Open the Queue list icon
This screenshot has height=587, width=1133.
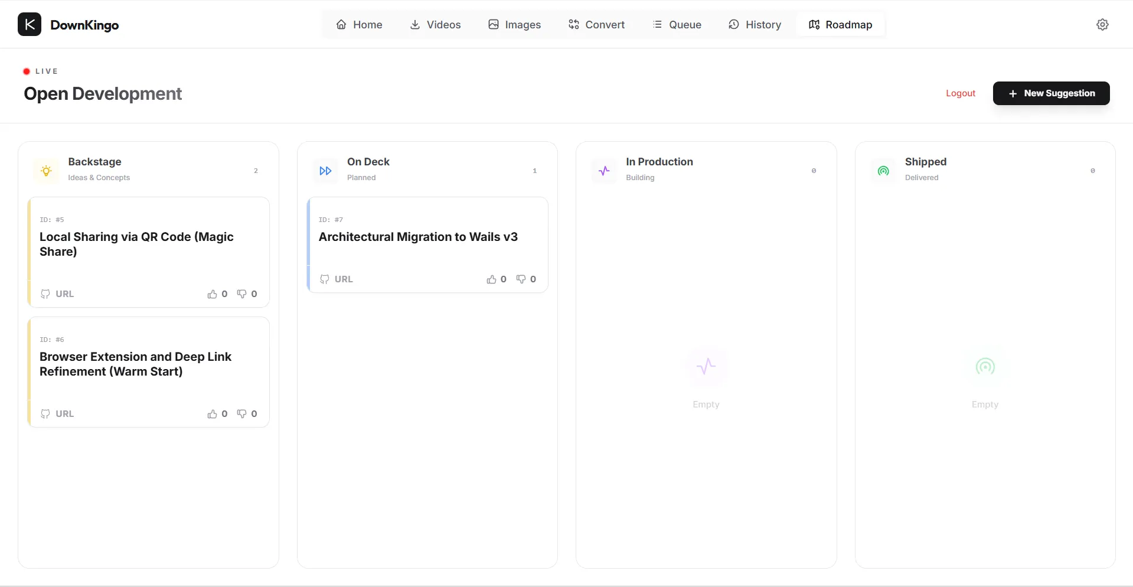(657, 24)
